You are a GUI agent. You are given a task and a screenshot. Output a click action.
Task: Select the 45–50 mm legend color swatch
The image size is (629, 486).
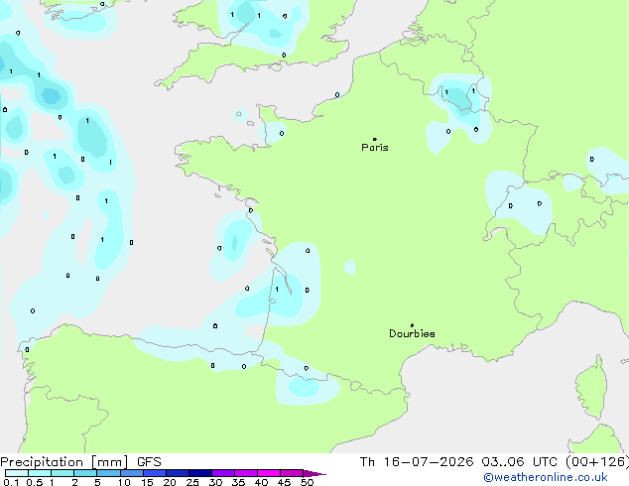(x=292, y=473)
